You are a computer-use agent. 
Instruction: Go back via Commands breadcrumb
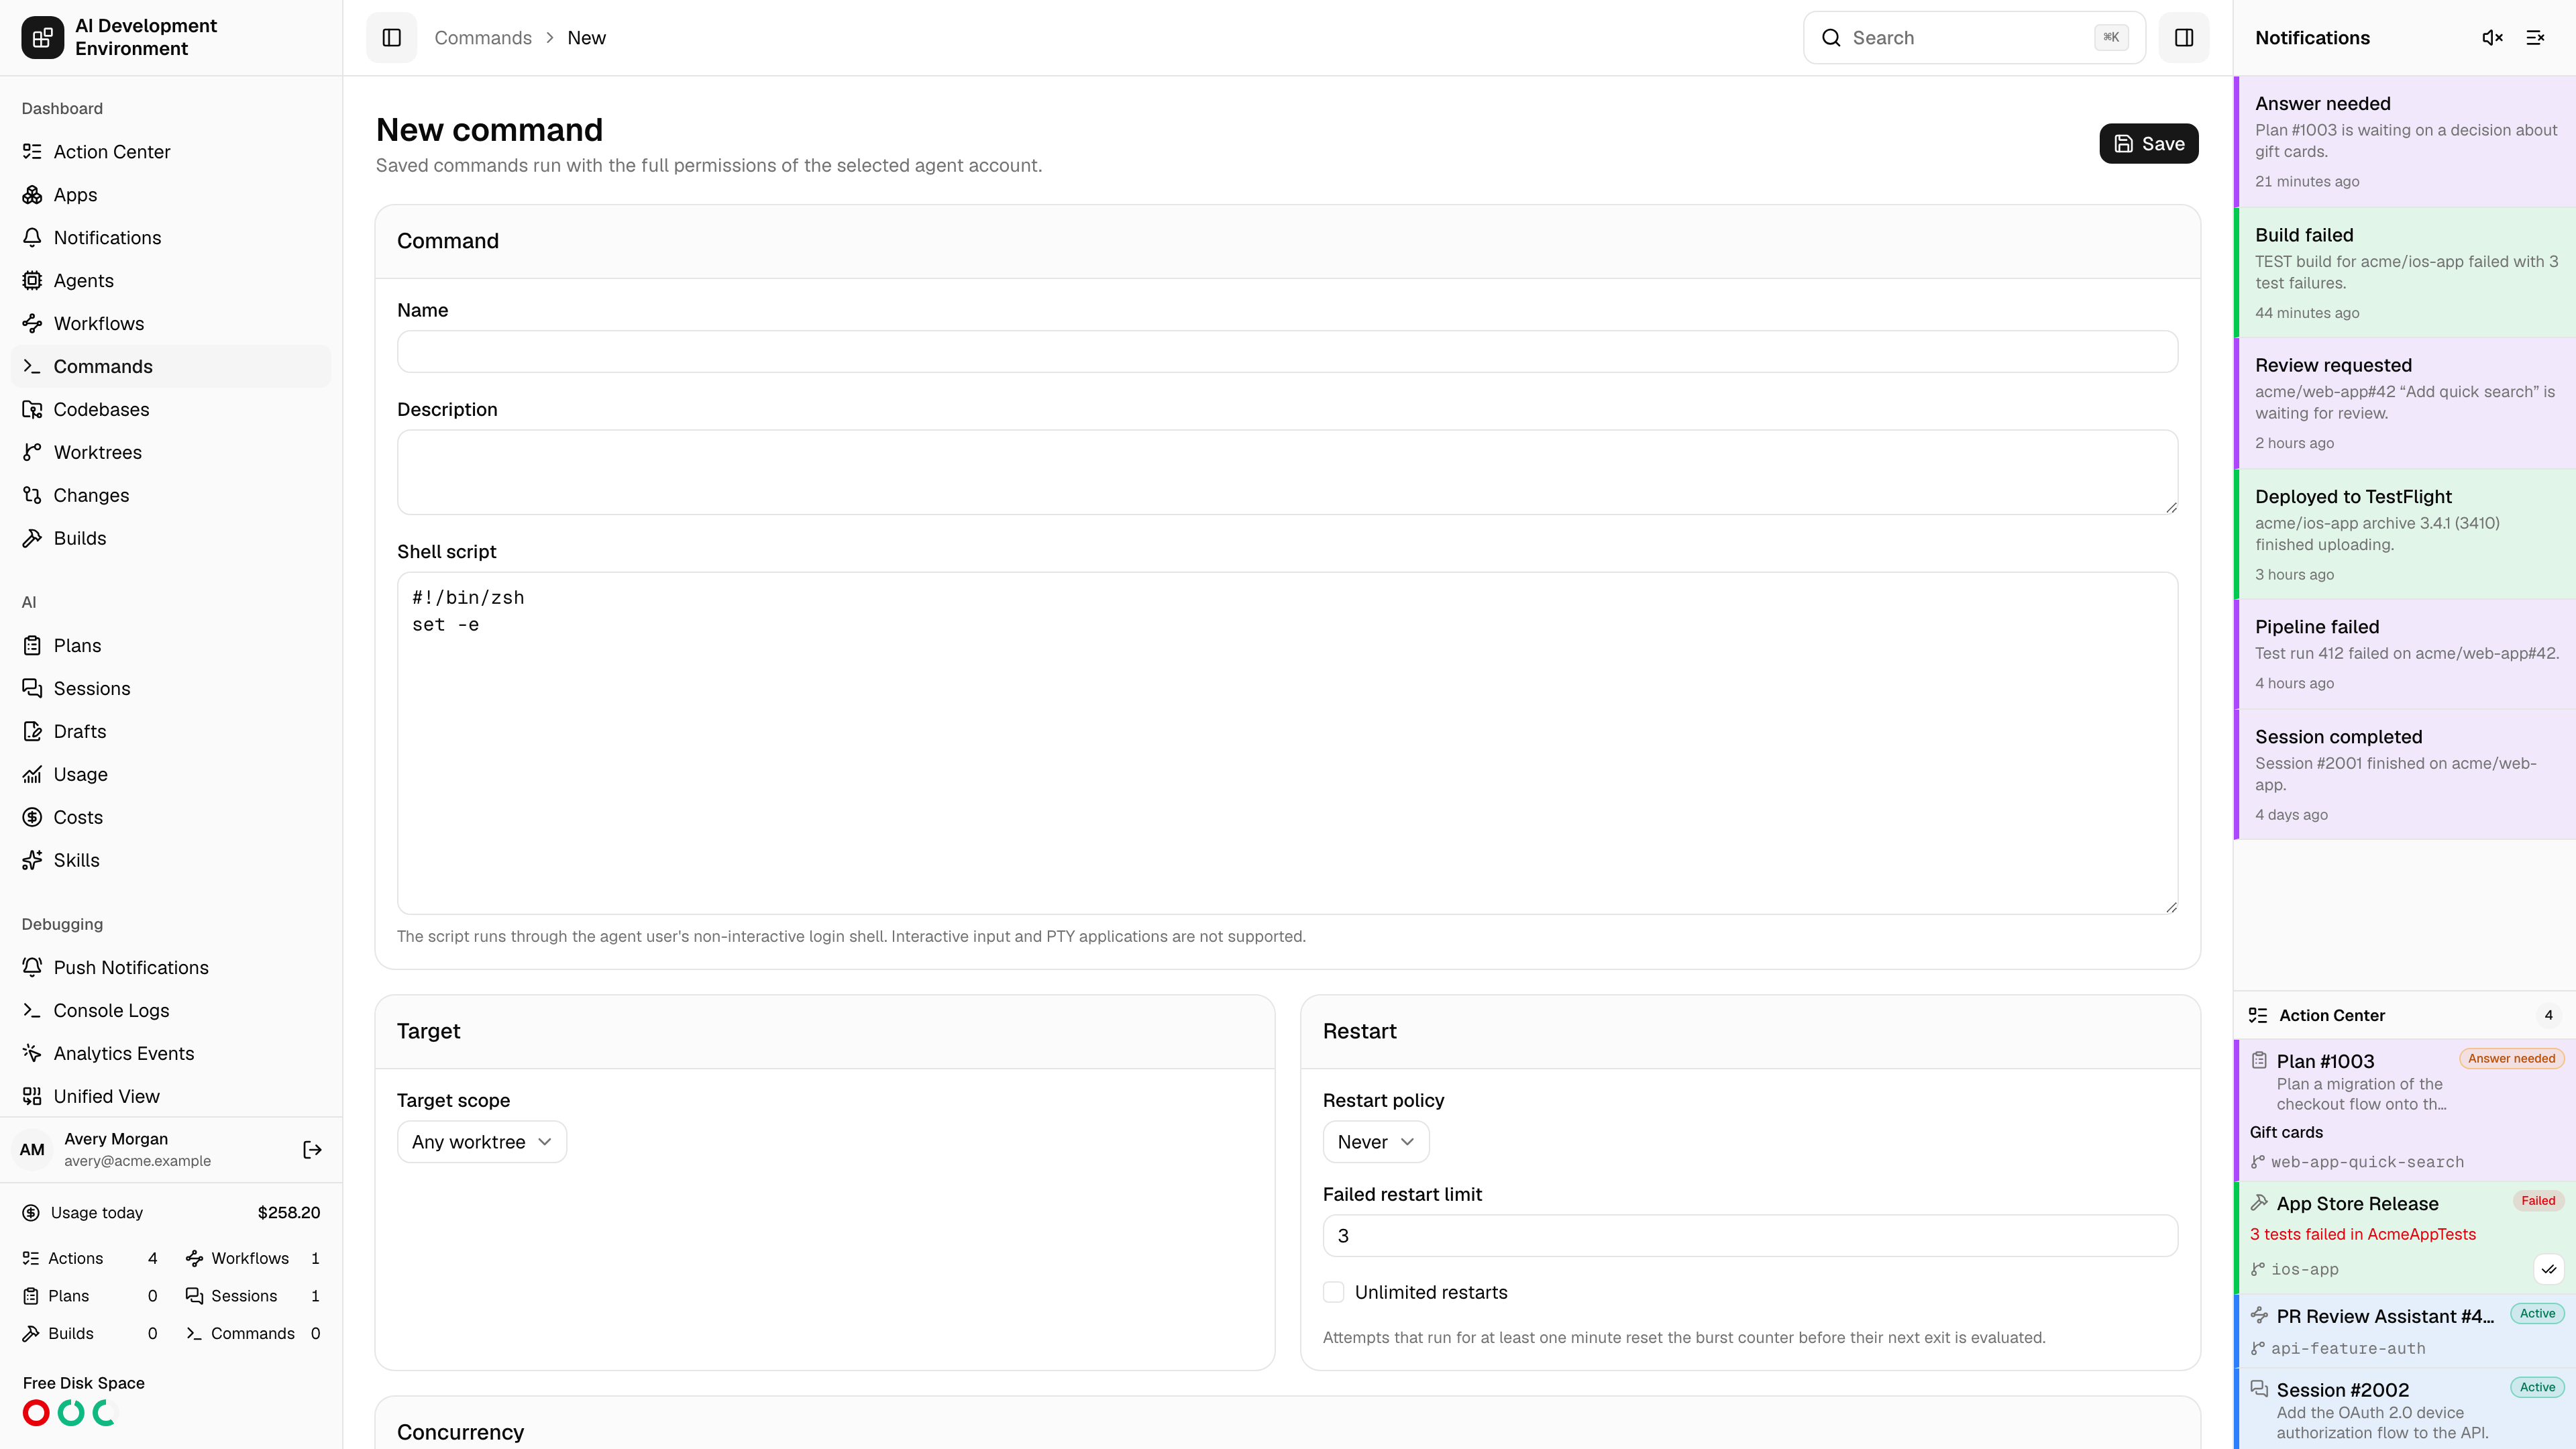[x=482, y=38]
